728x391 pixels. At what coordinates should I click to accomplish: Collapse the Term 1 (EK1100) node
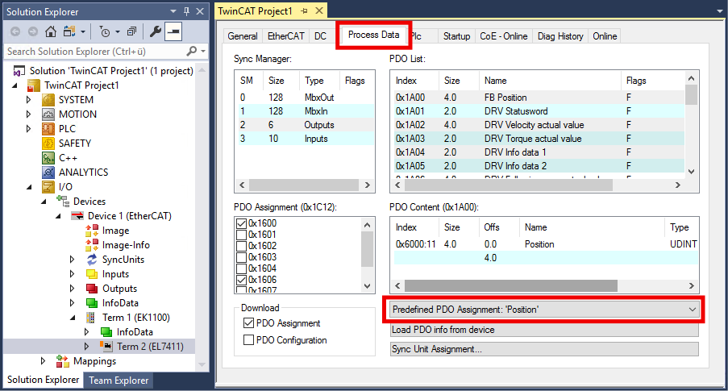coord(73,318)
